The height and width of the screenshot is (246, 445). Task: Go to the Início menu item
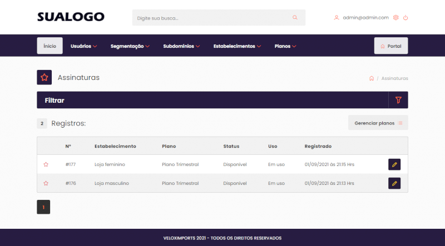[x=50, y=46]
